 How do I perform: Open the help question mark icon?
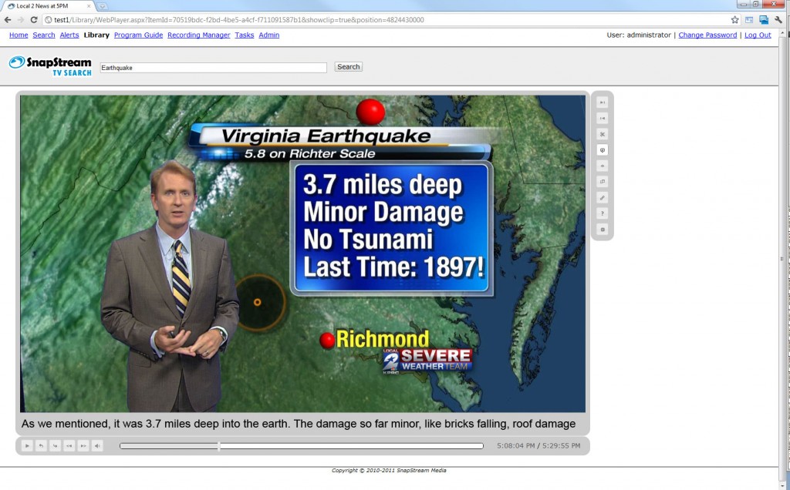pyautogui.click(x=603, y=213)
